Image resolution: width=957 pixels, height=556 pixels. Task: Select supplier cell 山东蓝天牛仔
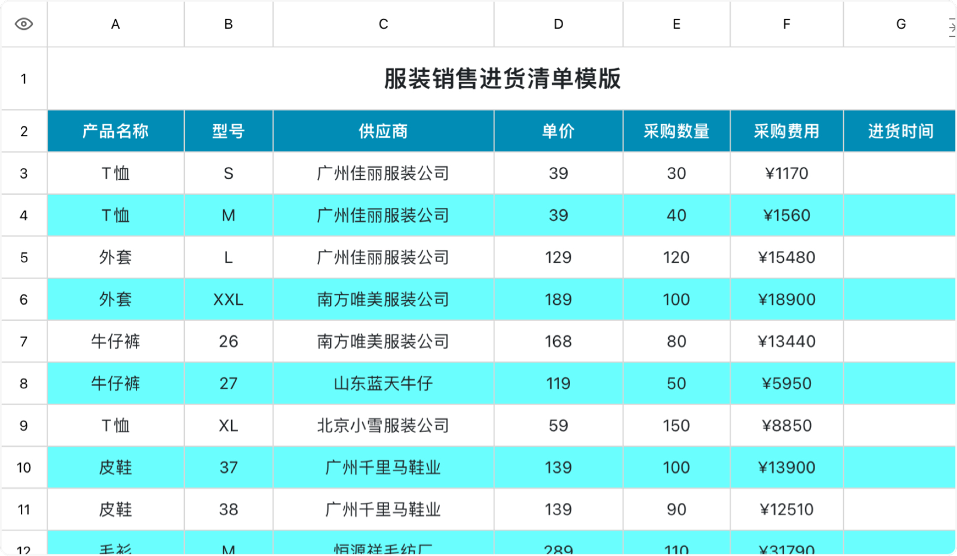[x=383, y=384]
